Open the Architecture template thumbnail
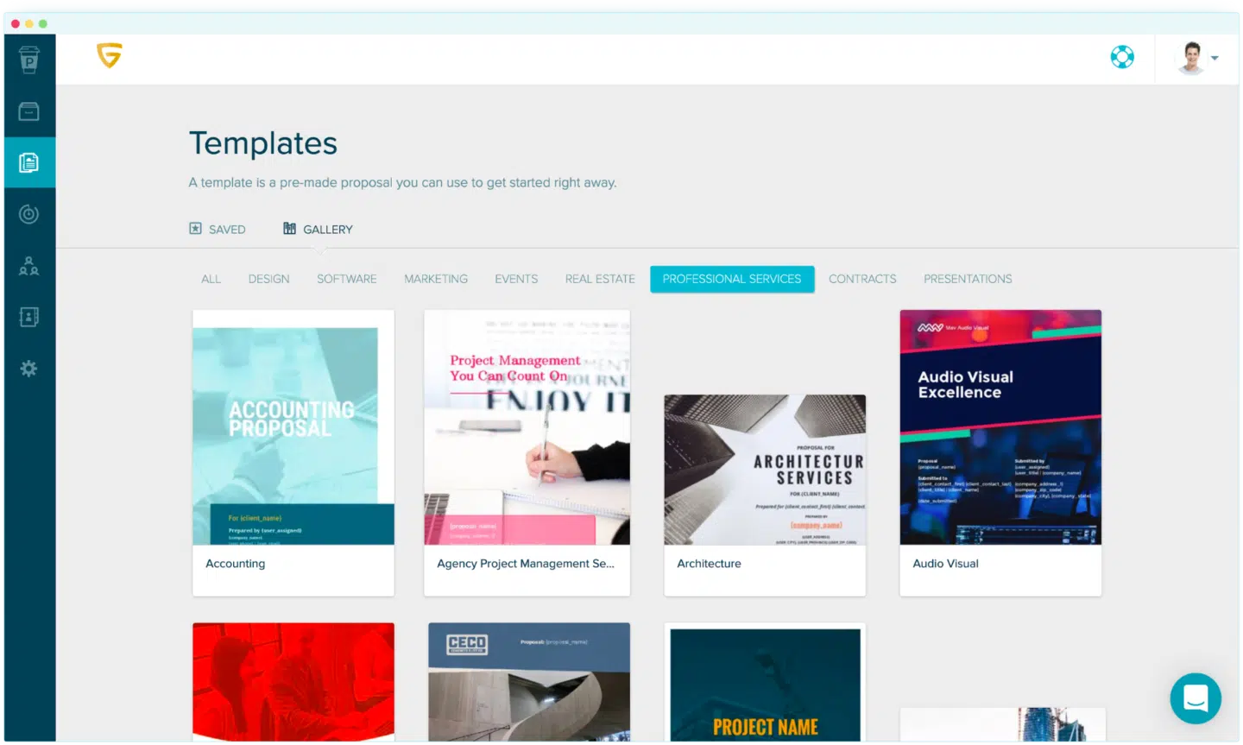The image size is (1243, 745). coord(764,469)
